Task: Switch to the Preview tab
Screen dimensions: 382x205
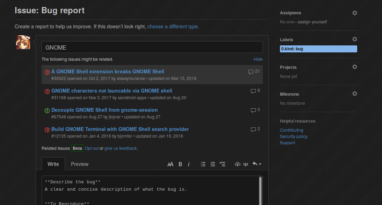Action: click(x=80, y=164)
